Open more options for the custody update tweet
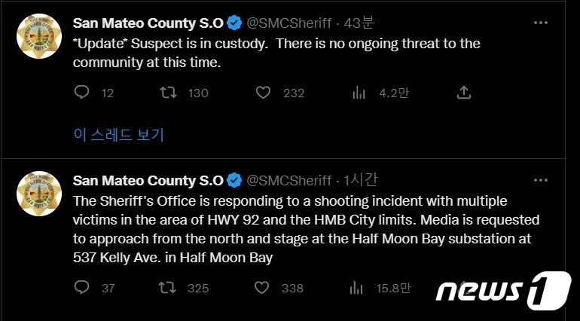Screen dimensions: 580x321 point(541,23)
